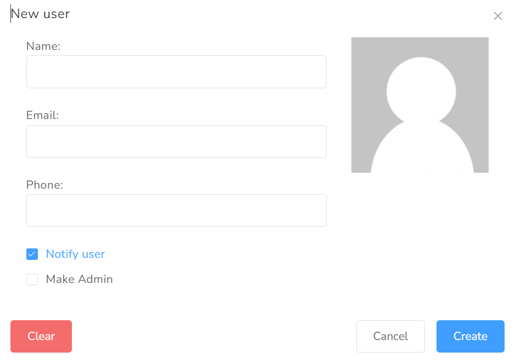This screenshot has height=363, width=515.
Task: Click the Make Admin label text
Action: (79, 280)
